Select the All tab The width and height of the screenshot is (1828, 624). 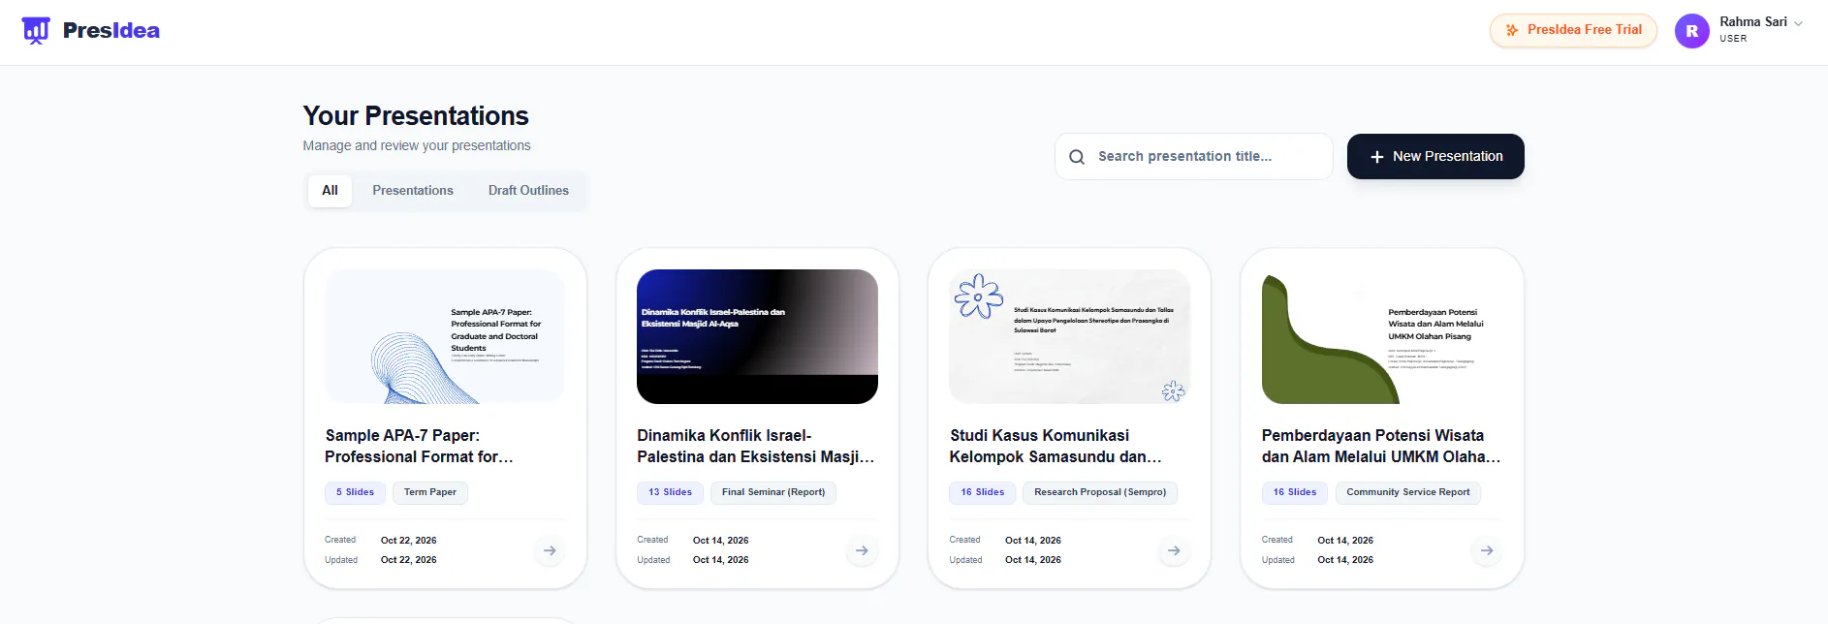[330, 191]
